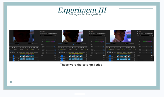The height and width of the screenshot is (97, 164).
Task: Click timeline wrench settings icon in middle screenshot
Action: click(x=66, y=52)
